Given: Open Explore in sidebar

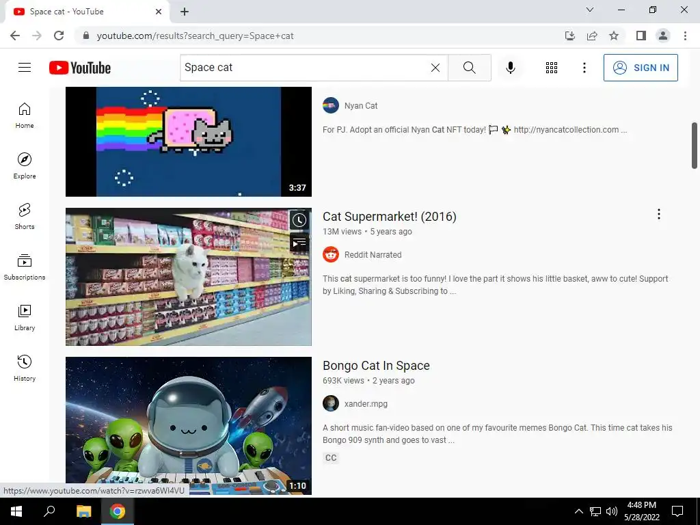Looking at the screenshot, I should point(25,166).
